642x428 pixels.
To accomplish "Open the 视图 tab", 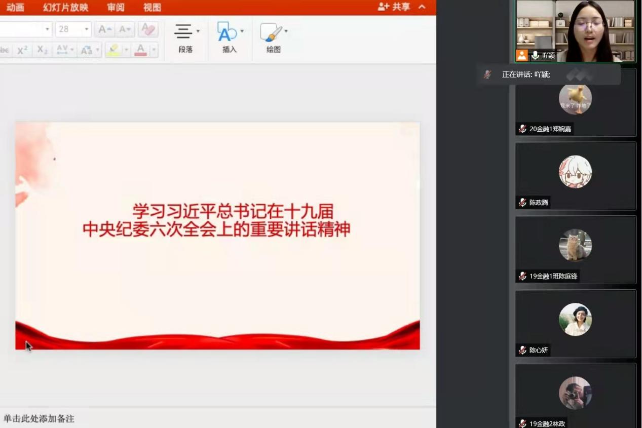I will pyautogui.click(x=152, y=7).
